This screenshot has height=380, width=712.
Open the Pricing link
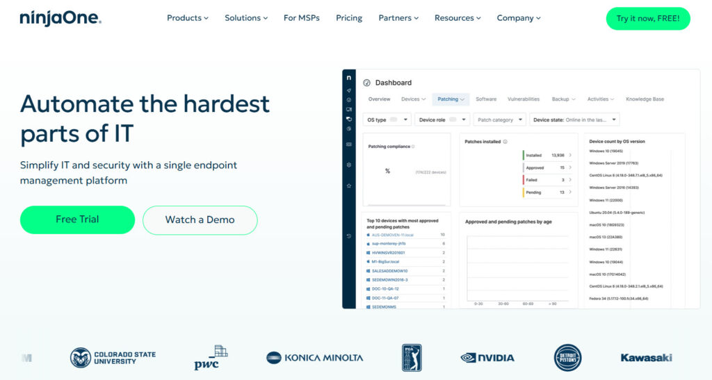[349, 18]
